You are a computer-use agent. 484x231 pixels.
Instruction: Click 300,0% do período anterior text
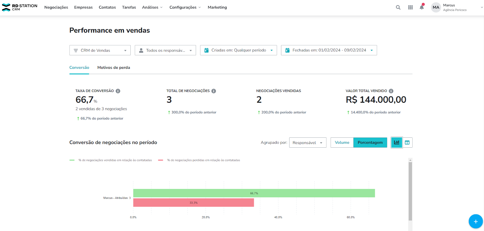coord(194,112)
